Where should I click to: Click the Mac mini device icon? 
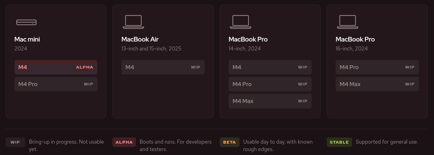pos(27,22)
